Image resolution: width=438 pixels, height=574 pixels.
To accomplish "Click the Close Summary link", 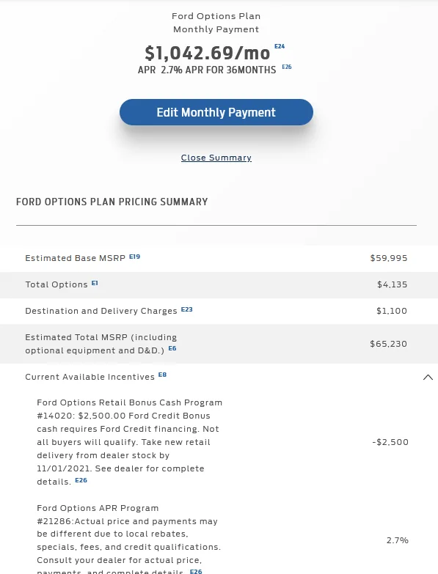I will click(x=216, y=158).
